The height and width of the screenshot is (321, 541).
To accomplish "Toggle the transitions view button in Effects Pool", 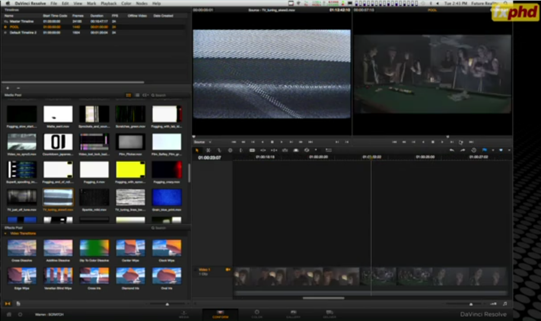I will (x=8, y=304).
